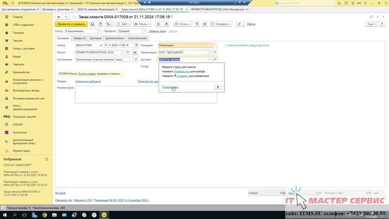
Task: Open the Закупки cart section
Action: [x=7, y=41]
